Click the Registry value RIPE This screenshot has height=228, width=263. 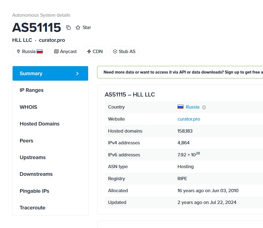click(x=182, y=179)
